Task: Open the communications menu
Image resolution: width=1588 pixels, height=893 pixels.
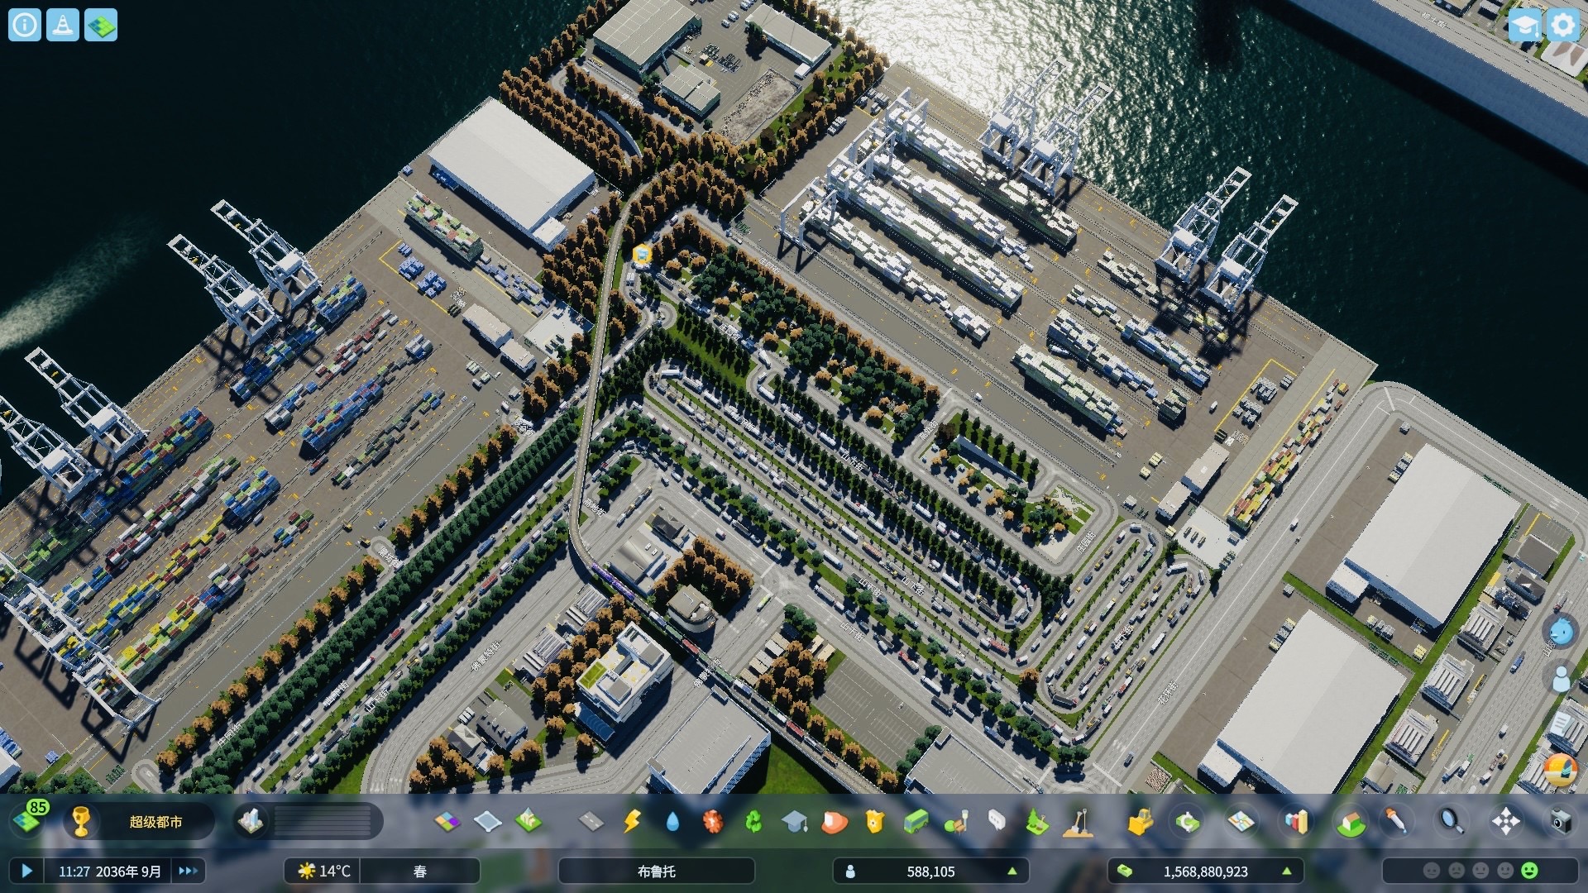Action: (997, 821)
